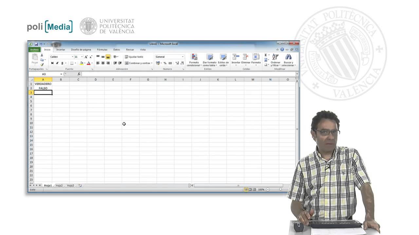
Task: Click the Undo arrow in quick access toolbar
Action: coord(41,44)
